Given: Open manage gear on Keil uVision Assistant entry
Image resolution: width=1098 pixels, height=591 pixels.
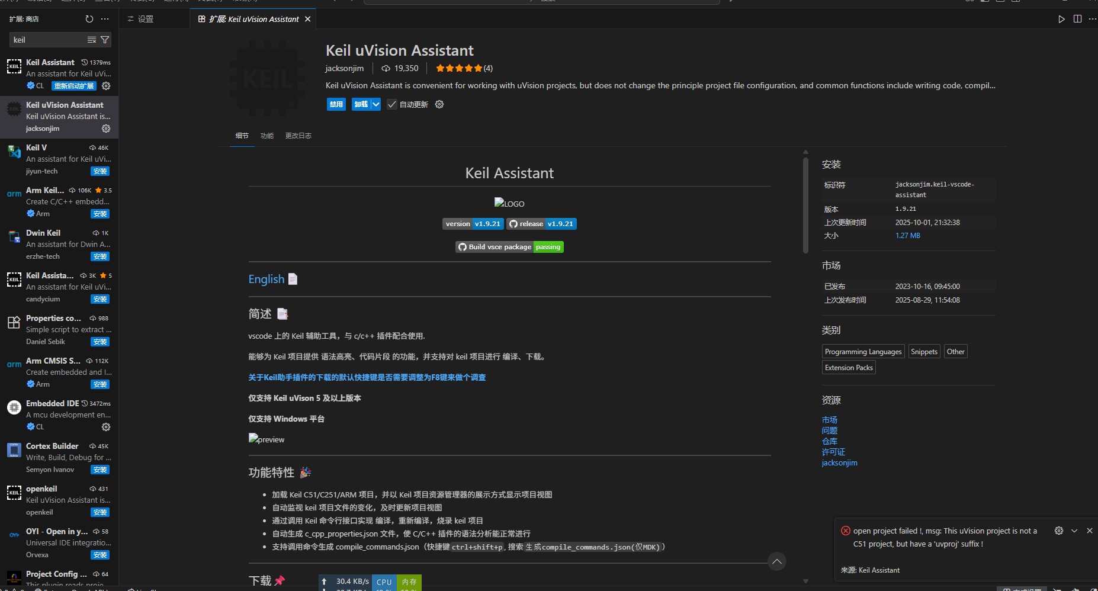Looking at the screenshot, I should pyautogui.click(x=105, y=129).
